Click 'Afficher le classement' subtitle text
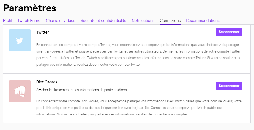Viewport: 254px width, 130px height. click(x=82, y=90)
